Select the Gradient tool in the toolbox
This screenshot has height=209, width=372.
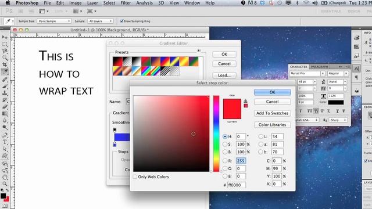tap(5, 114)
